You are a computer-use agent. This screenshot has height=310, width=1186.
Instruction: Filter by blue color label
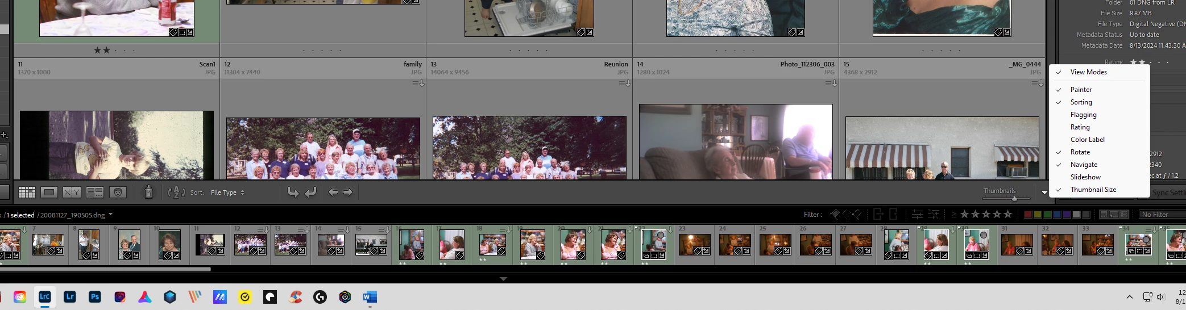point(1057,215)
